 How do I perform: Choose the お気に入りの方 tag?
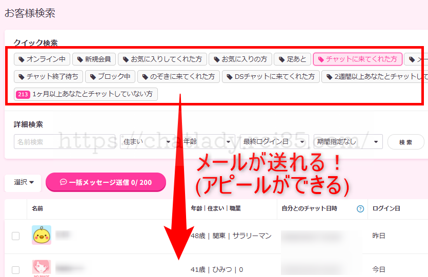240,59
